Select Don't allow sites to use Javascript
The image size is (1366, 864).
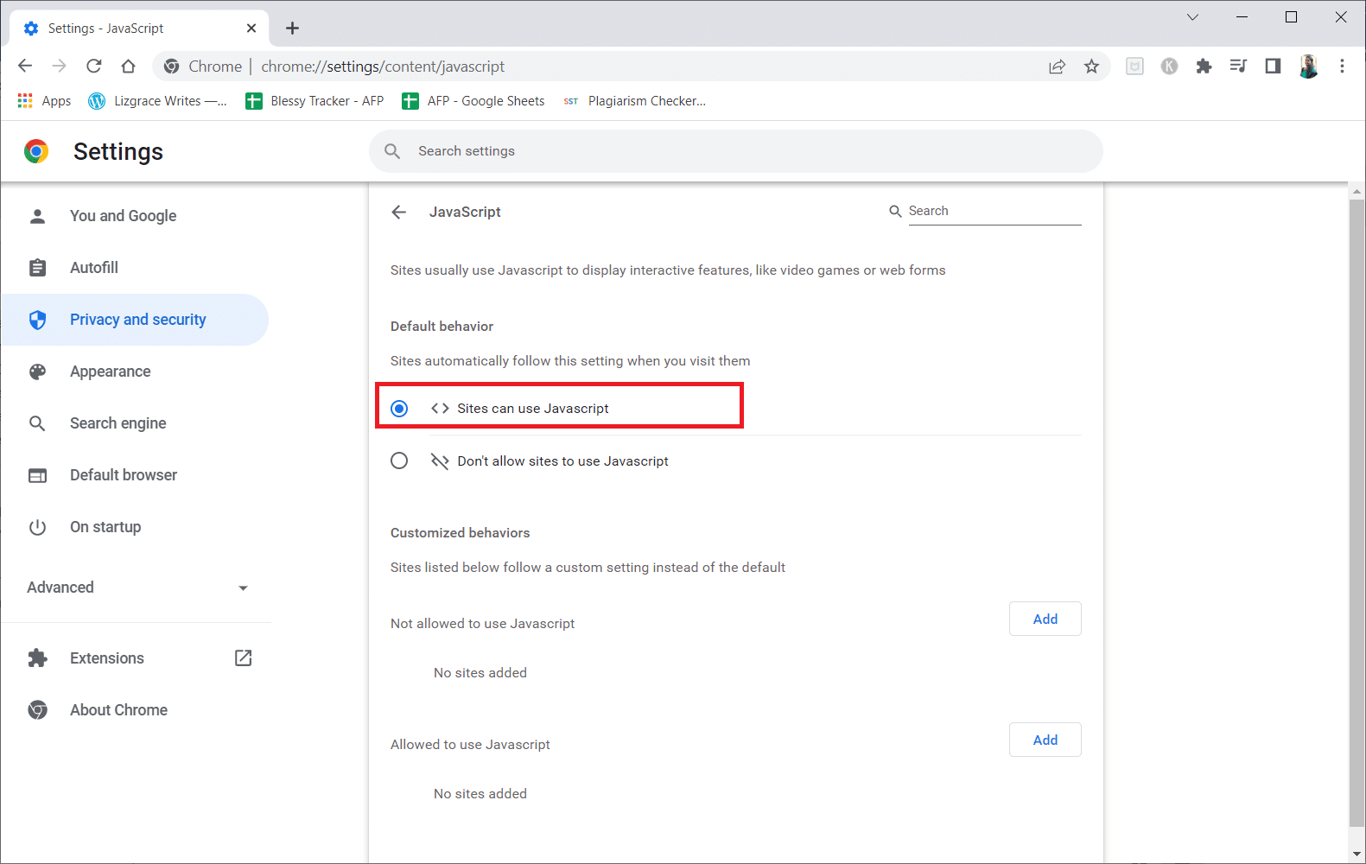pos(399,461)
